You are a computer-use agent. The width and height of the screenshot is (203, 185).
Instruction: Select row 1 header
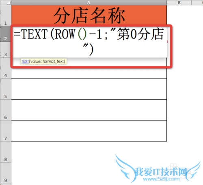click(6, 15)
